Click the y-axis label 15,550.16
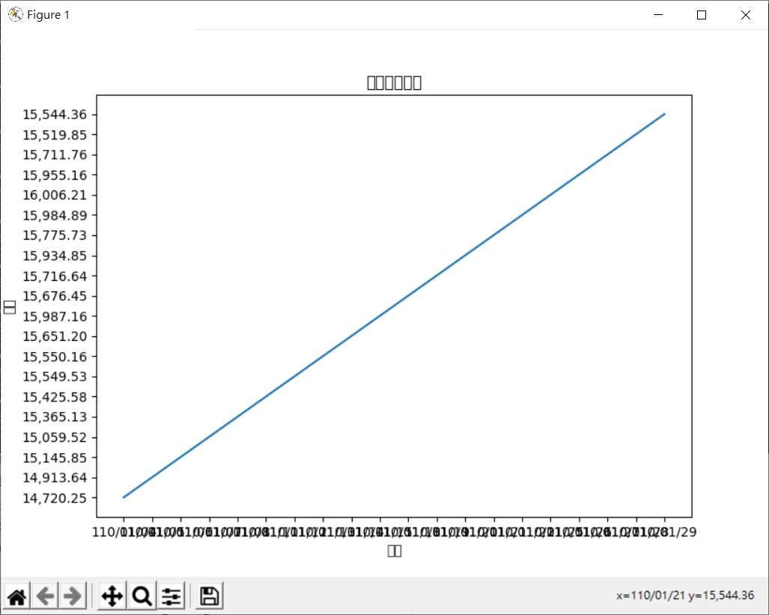Viewport: 769px width, 615px height. coord(55,357)
